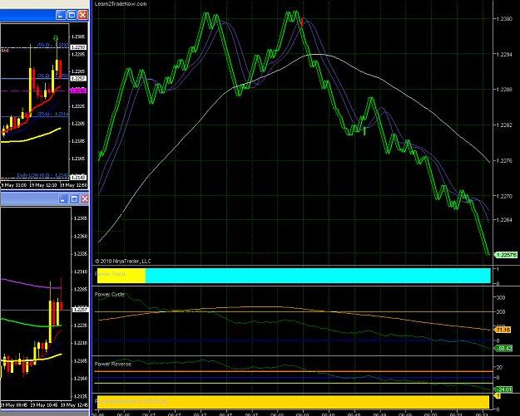Viewport: 520px width, 416px height.
Task: Click the Power Cycle panel label
Action: pyautogui.click(x=110, y=295)
